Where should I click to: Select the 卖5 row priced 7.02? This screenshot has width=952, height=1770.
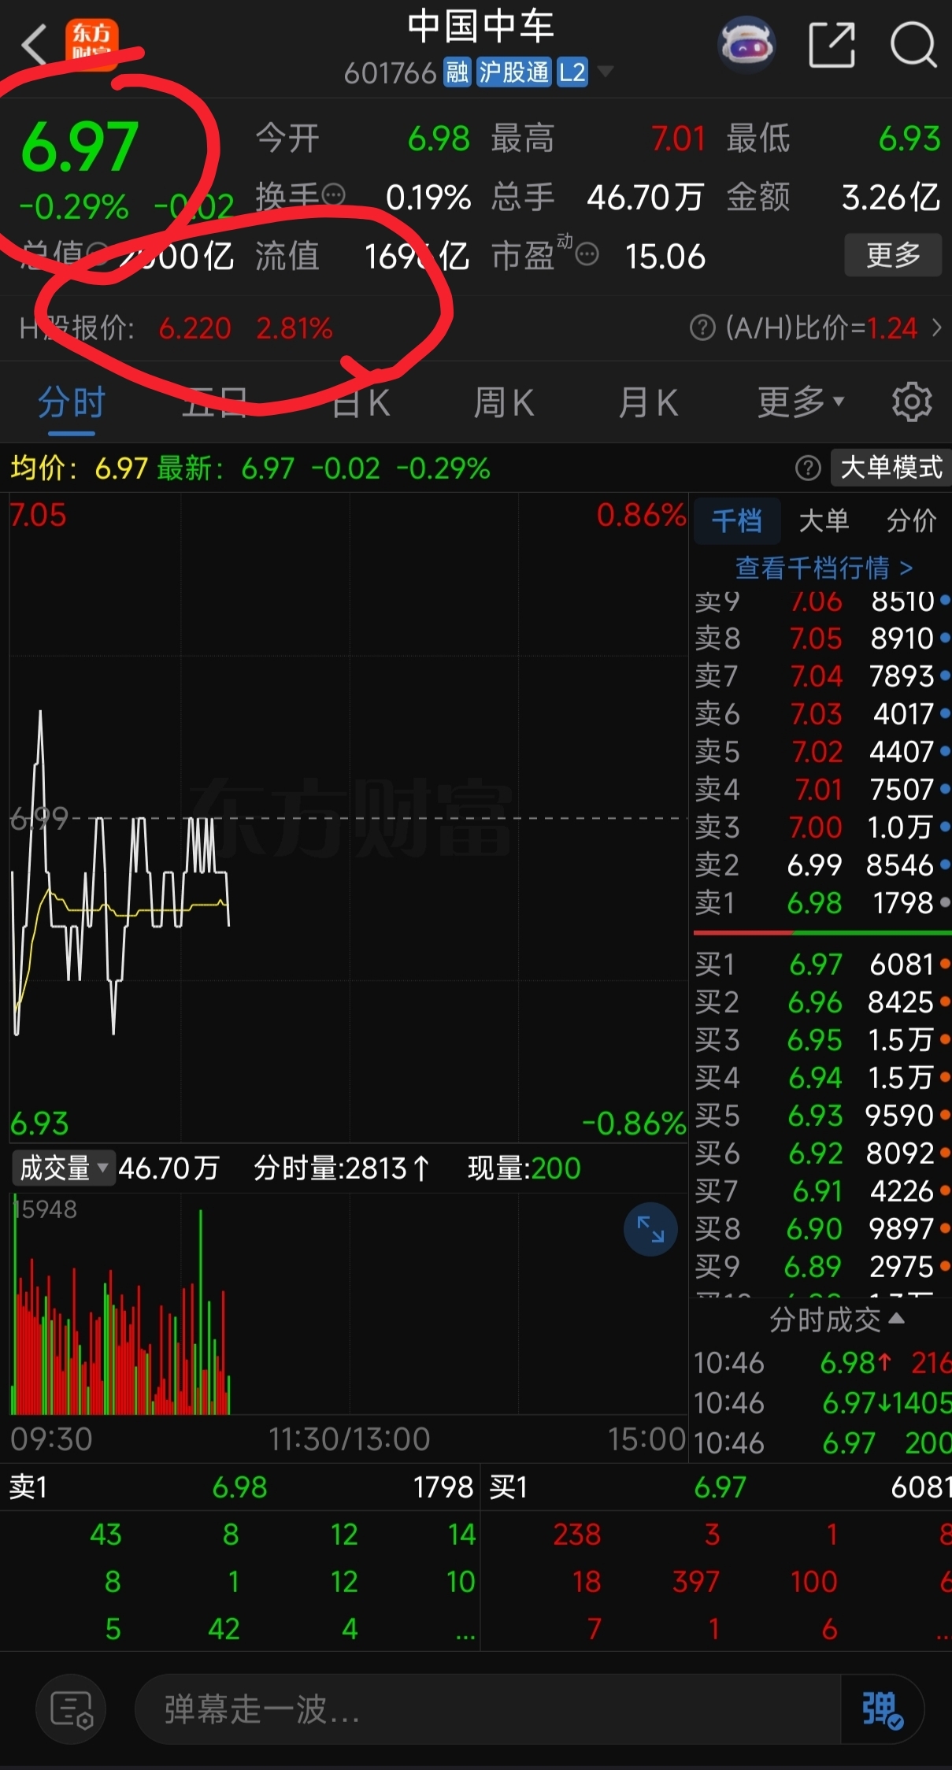click(822, 751)
